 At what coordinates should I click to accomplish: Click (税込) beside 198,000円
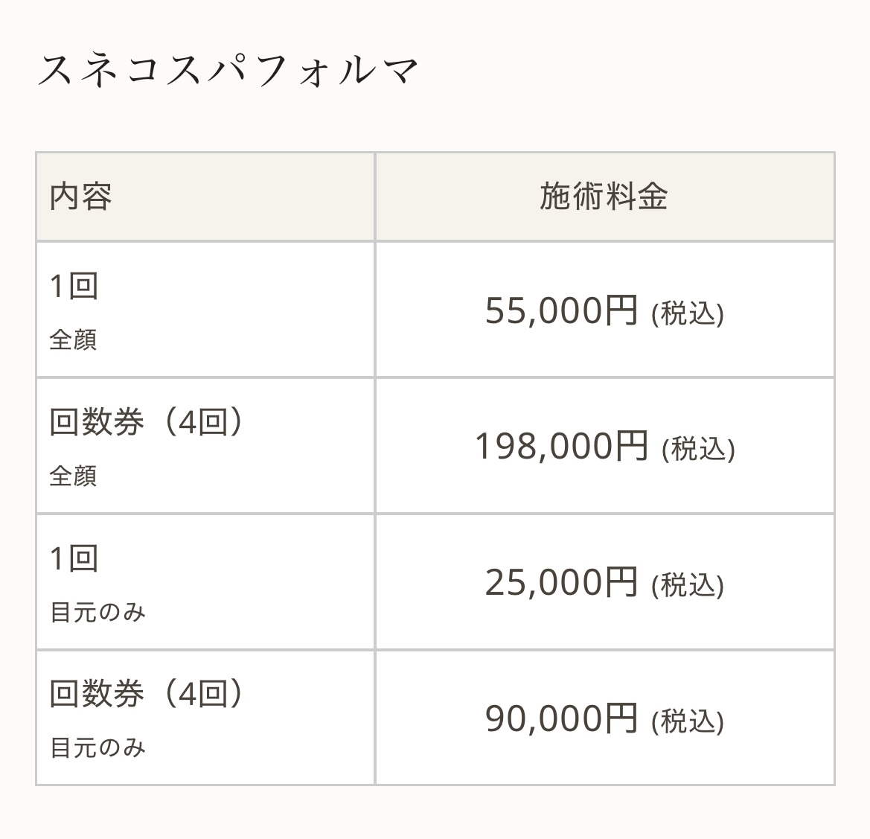699,448
